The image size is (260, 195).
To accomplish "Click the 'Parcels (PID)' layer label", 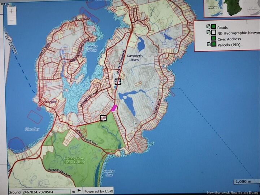I will (x=229, y=45).
